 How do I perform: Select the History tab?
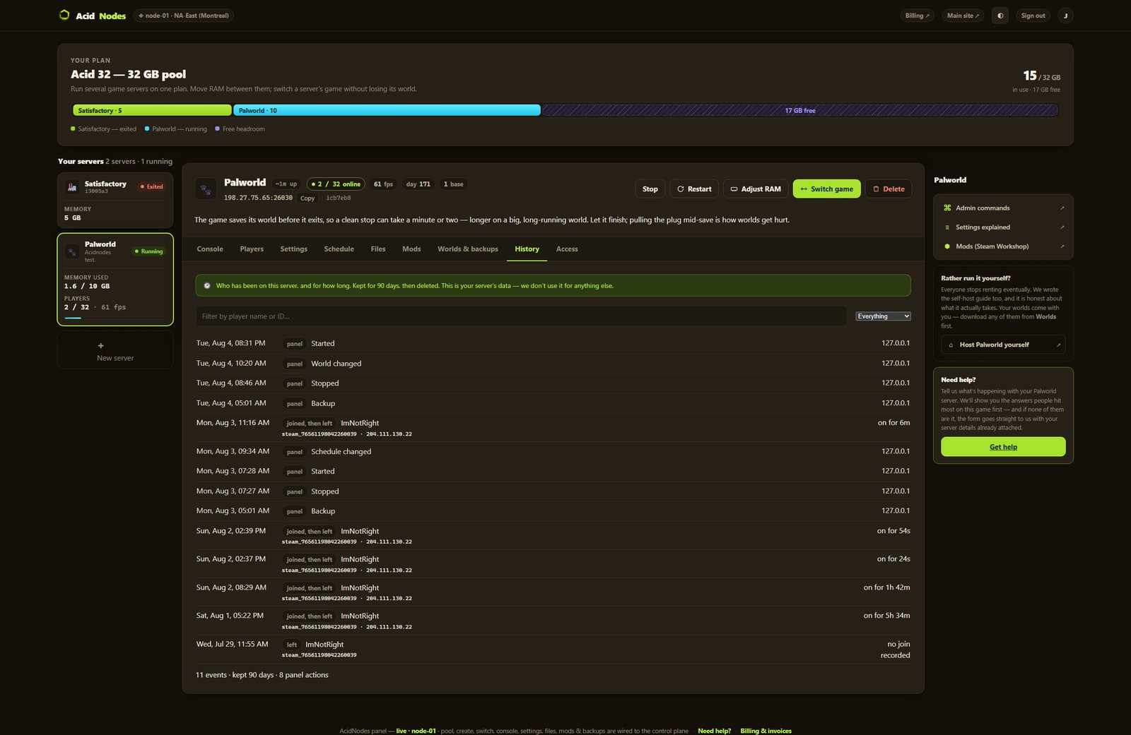[x=527, y=249]
